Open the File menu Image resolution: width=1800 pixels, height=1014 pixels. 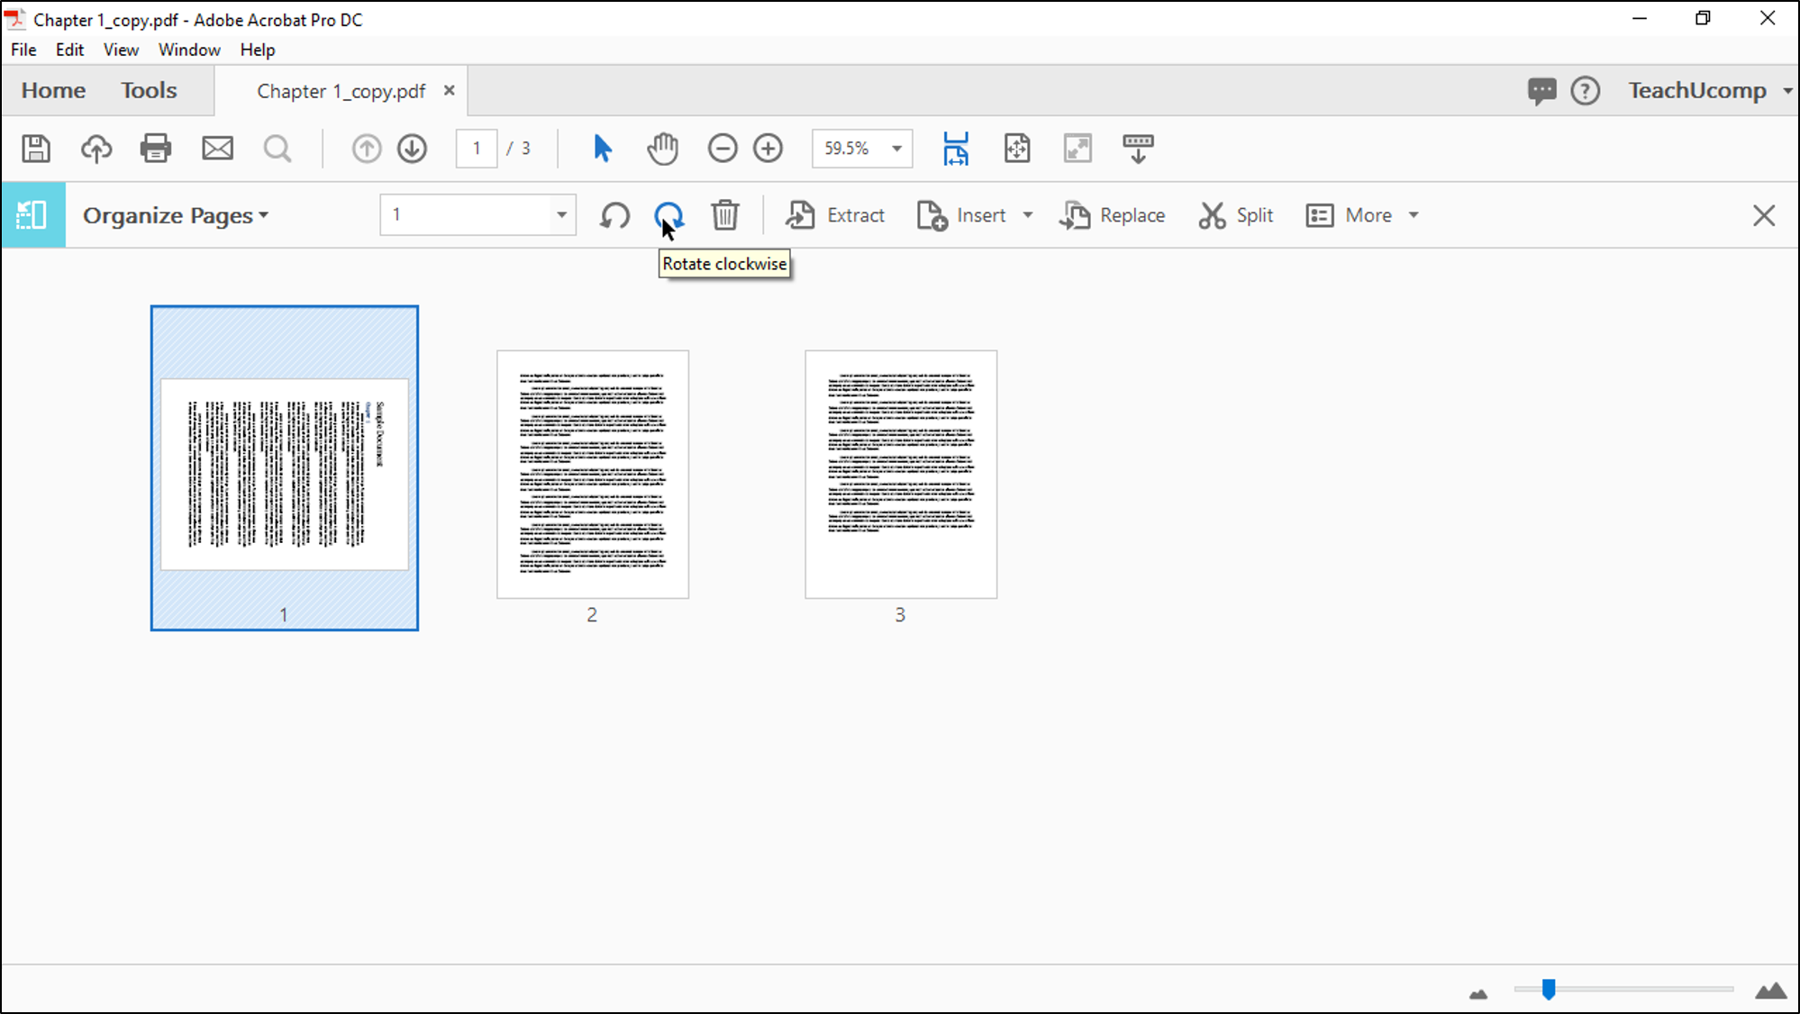(x=23, y=50)
